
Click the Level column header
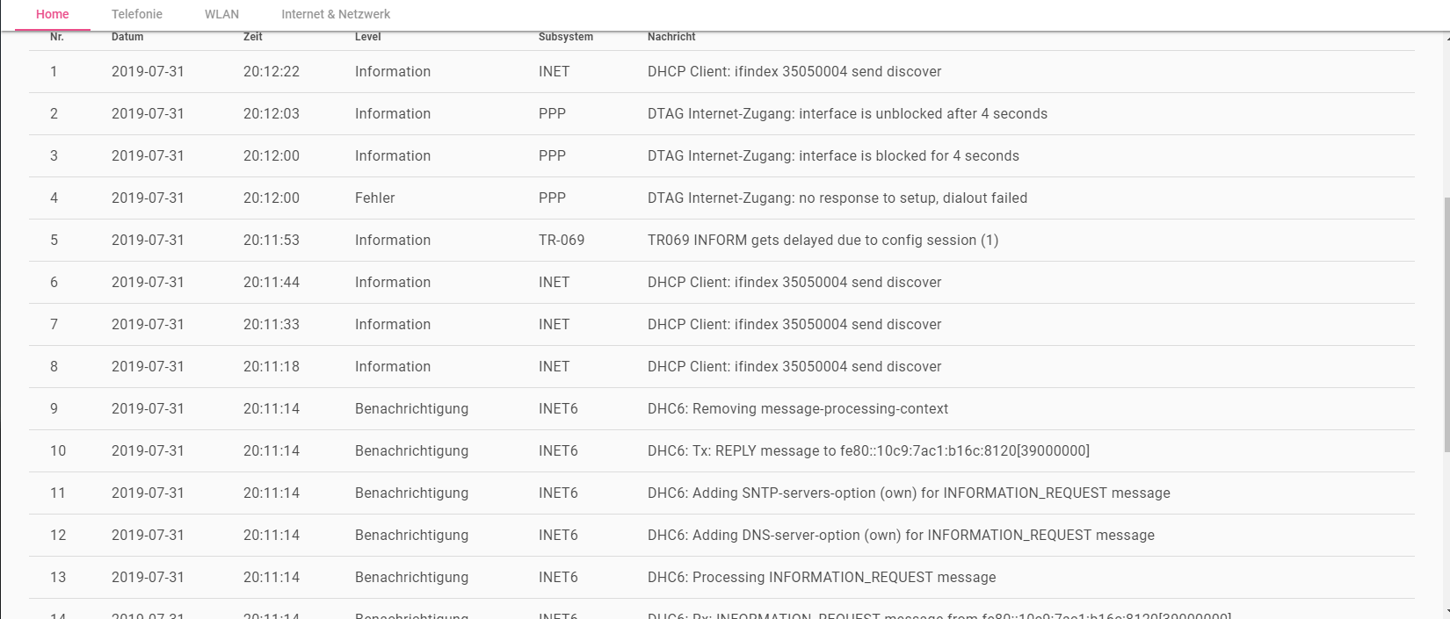pos(368,37)
